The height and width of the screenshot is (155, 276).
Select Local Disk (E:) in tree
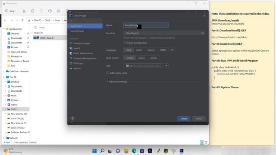[x=17, y=118]
